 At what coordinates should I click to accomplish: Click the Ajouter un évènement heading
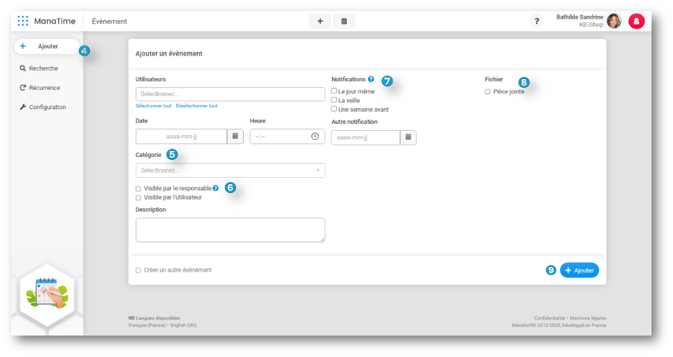coord(169,54)
